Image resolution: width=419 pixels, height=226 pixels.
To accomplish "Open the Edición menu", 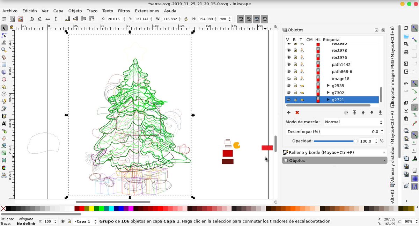I will pos(29,11).
